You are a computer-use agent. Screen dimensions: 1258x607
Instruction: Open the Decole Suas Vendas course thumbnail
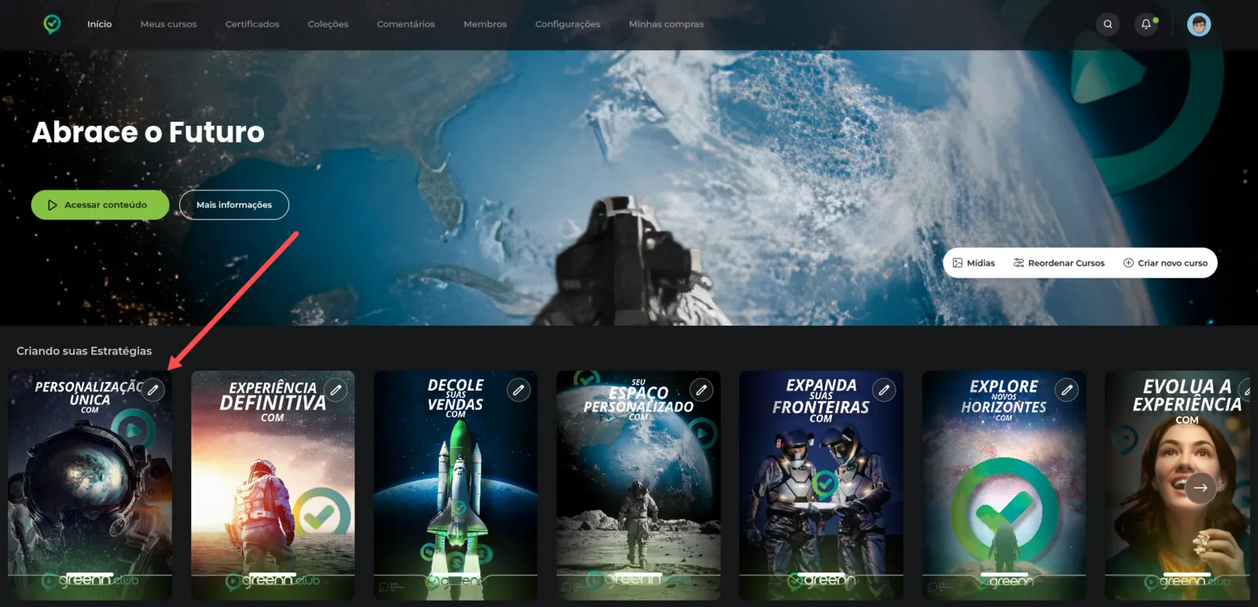(x=456, y=486)
